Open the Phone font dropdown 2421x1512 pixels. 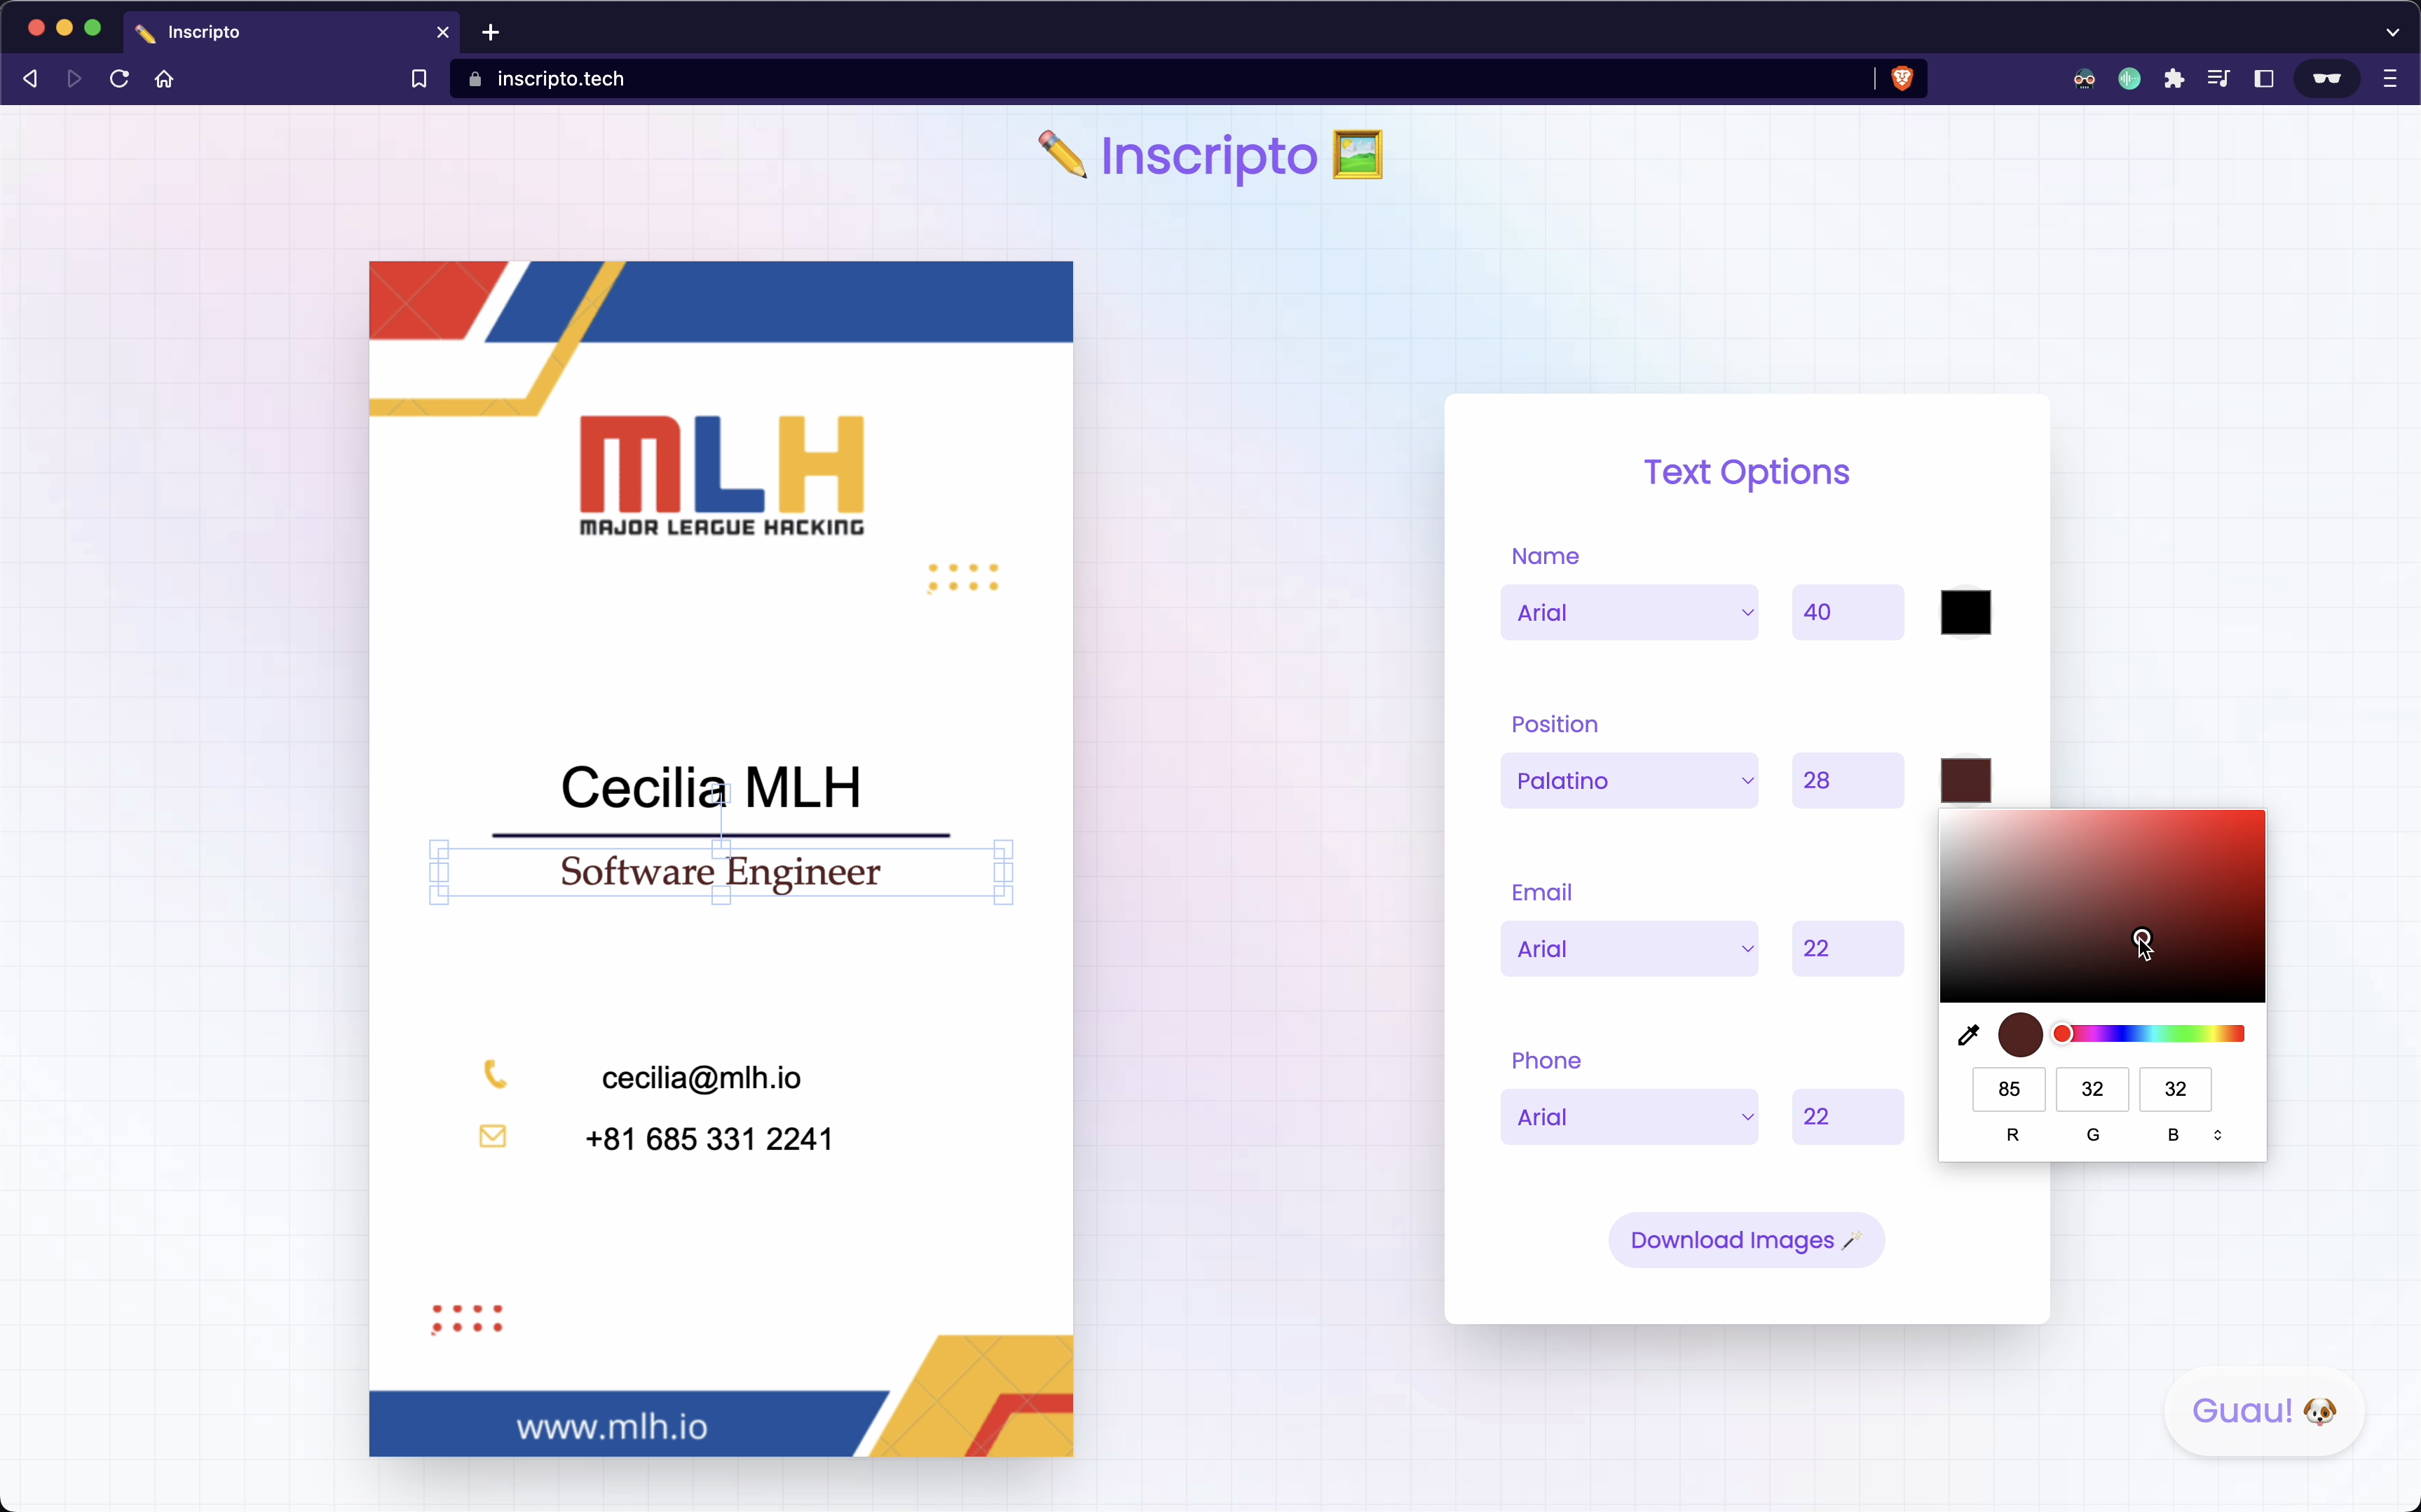tap(1629, 1116)
